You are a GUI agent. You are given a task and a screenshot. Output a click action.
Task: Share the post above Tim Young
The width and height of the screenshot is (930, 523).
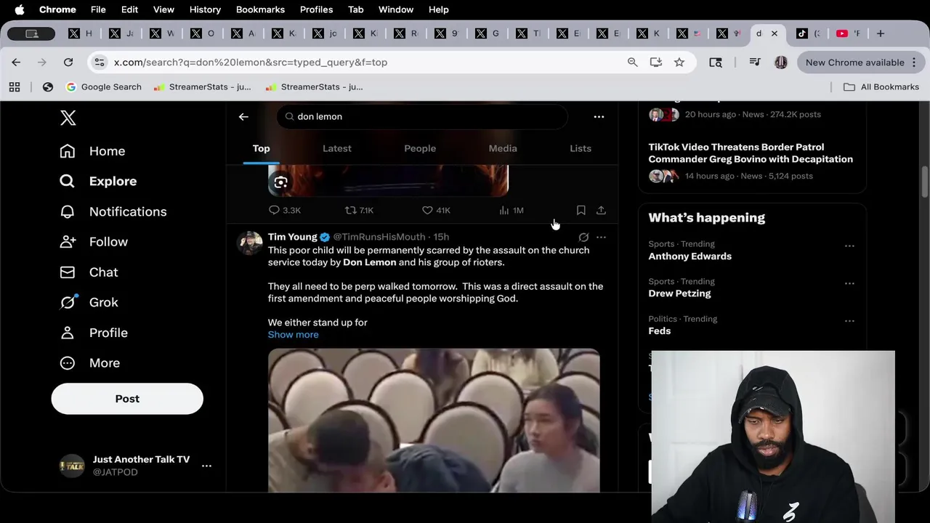pyautogui.click(x=601, y=210)
